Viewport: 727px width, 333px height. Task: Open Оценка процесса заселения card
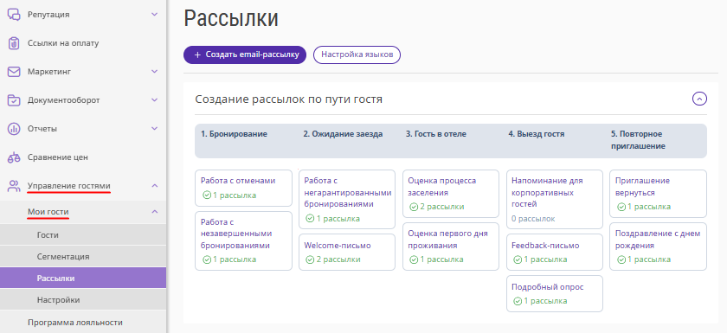tap(451, 194)
